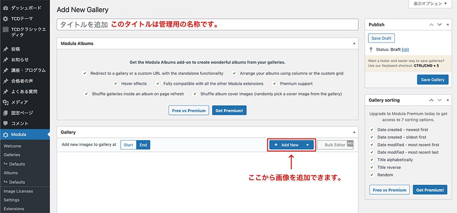Open Galleries in the Modula submenu
Screen dimensions: 457x213
(12, 155)
